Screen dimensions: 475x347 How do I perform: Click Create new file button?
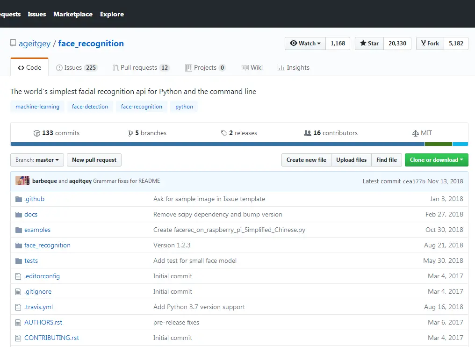(306, 160)
